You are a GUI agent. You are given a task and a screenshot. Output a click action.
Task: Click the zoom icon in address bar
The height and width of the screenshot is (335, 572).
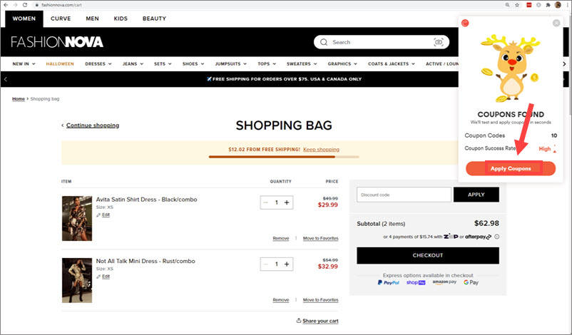click(x=507, y=5)
